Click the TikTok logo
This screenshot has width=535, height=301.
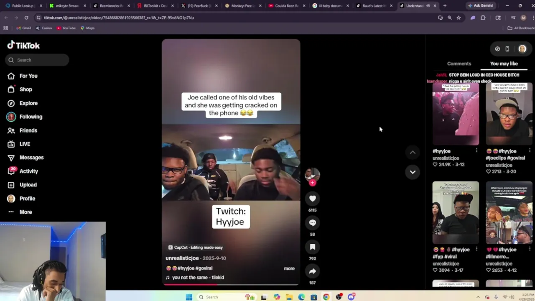23,45
